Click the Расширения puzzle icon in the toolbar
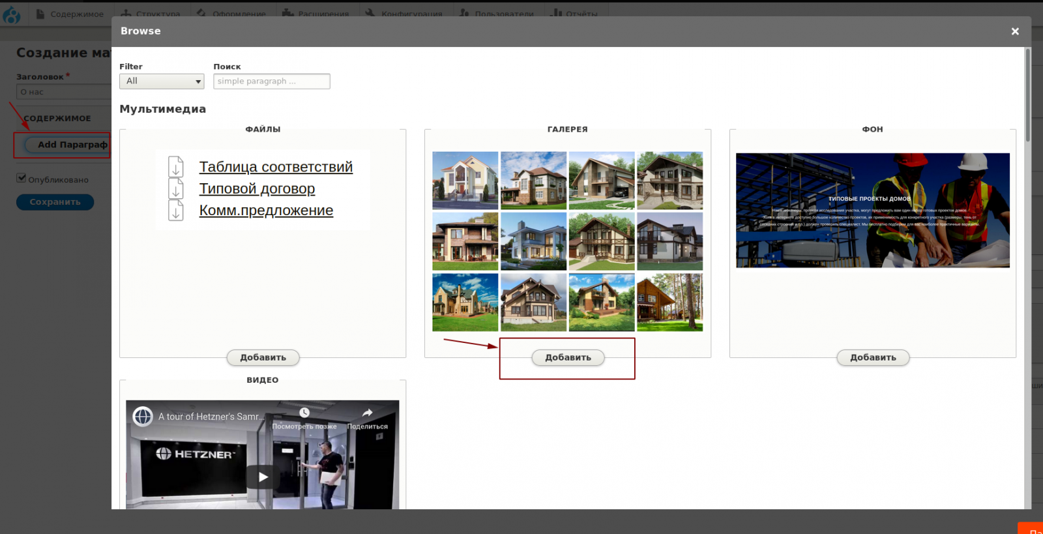The width and height of the screenshot is (1043, 534). click(x=287, y=14)
